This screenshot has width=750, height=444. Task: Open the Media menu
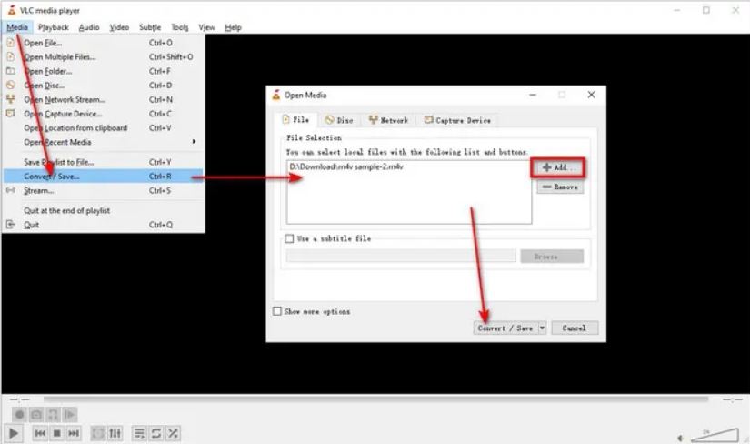tap(17, 27)
